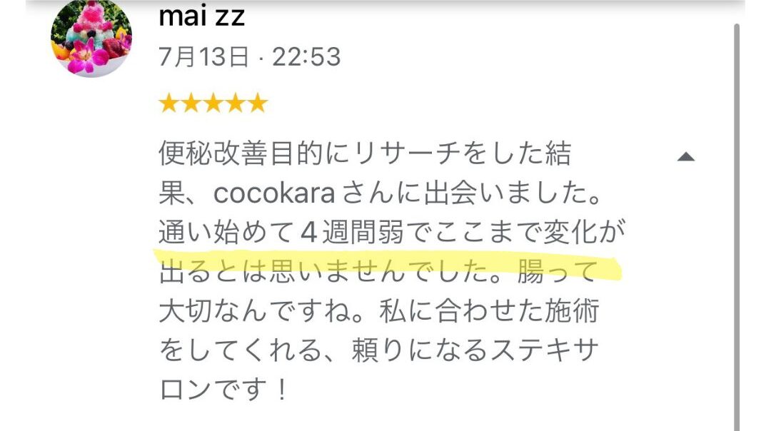Collapse the review with the up-arrow
This screenshot has height=431, width=771.
tap(686, 157)
